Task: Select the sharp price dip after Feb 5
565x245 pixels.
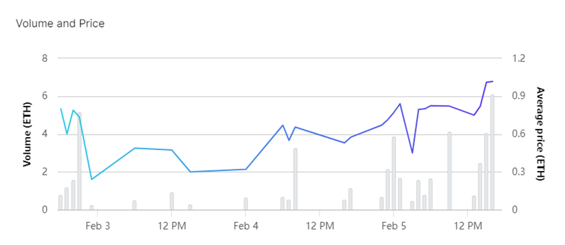Action: (412, 152)
